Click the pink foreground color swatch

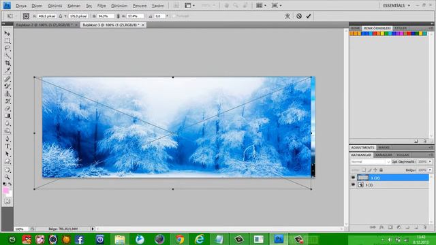coord(5,191)
